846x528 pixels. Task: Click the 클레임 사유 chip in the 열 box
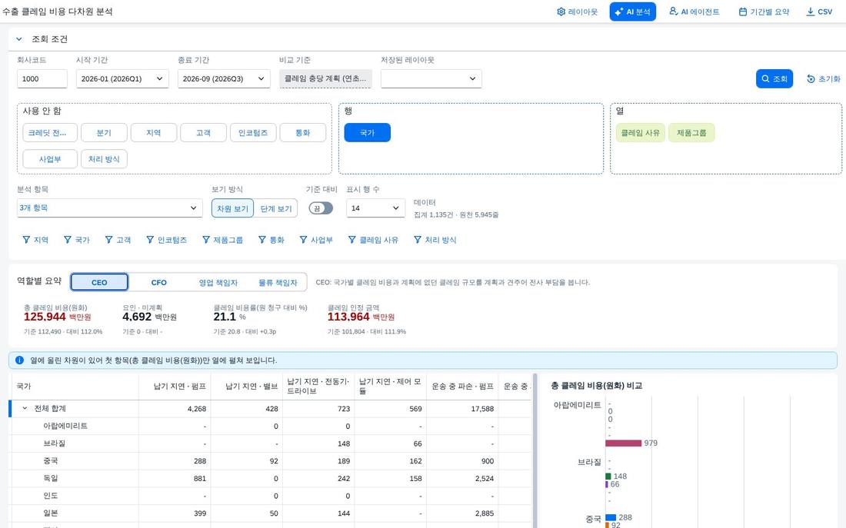coord(640,133)
